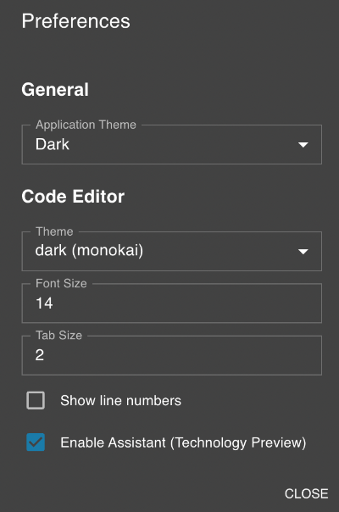
Task: Click the "Application Theme" field label
Action: point(86,125)
